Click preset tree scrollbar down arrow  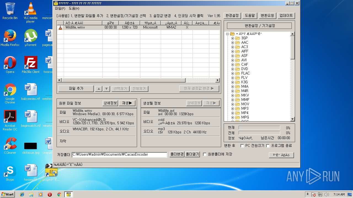[x=293, y=119]
